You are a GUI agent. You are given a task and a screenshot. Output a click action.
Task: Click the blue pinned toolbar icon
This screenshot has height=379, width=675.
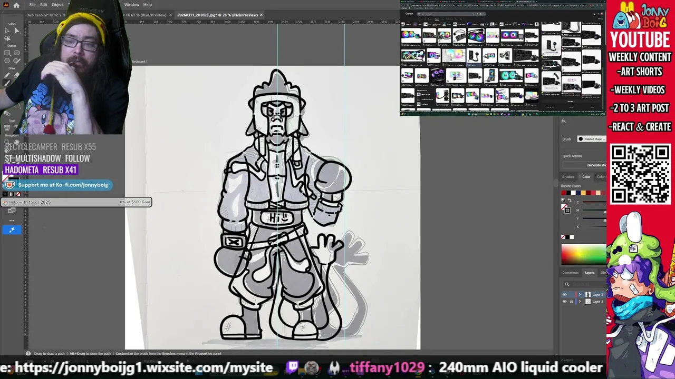click(12, 230)
